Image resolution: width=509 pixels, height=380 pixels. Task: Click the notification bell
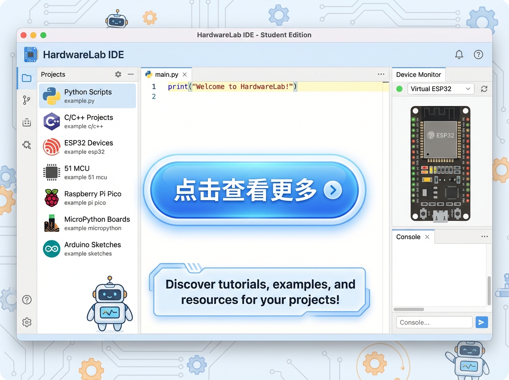459,54
